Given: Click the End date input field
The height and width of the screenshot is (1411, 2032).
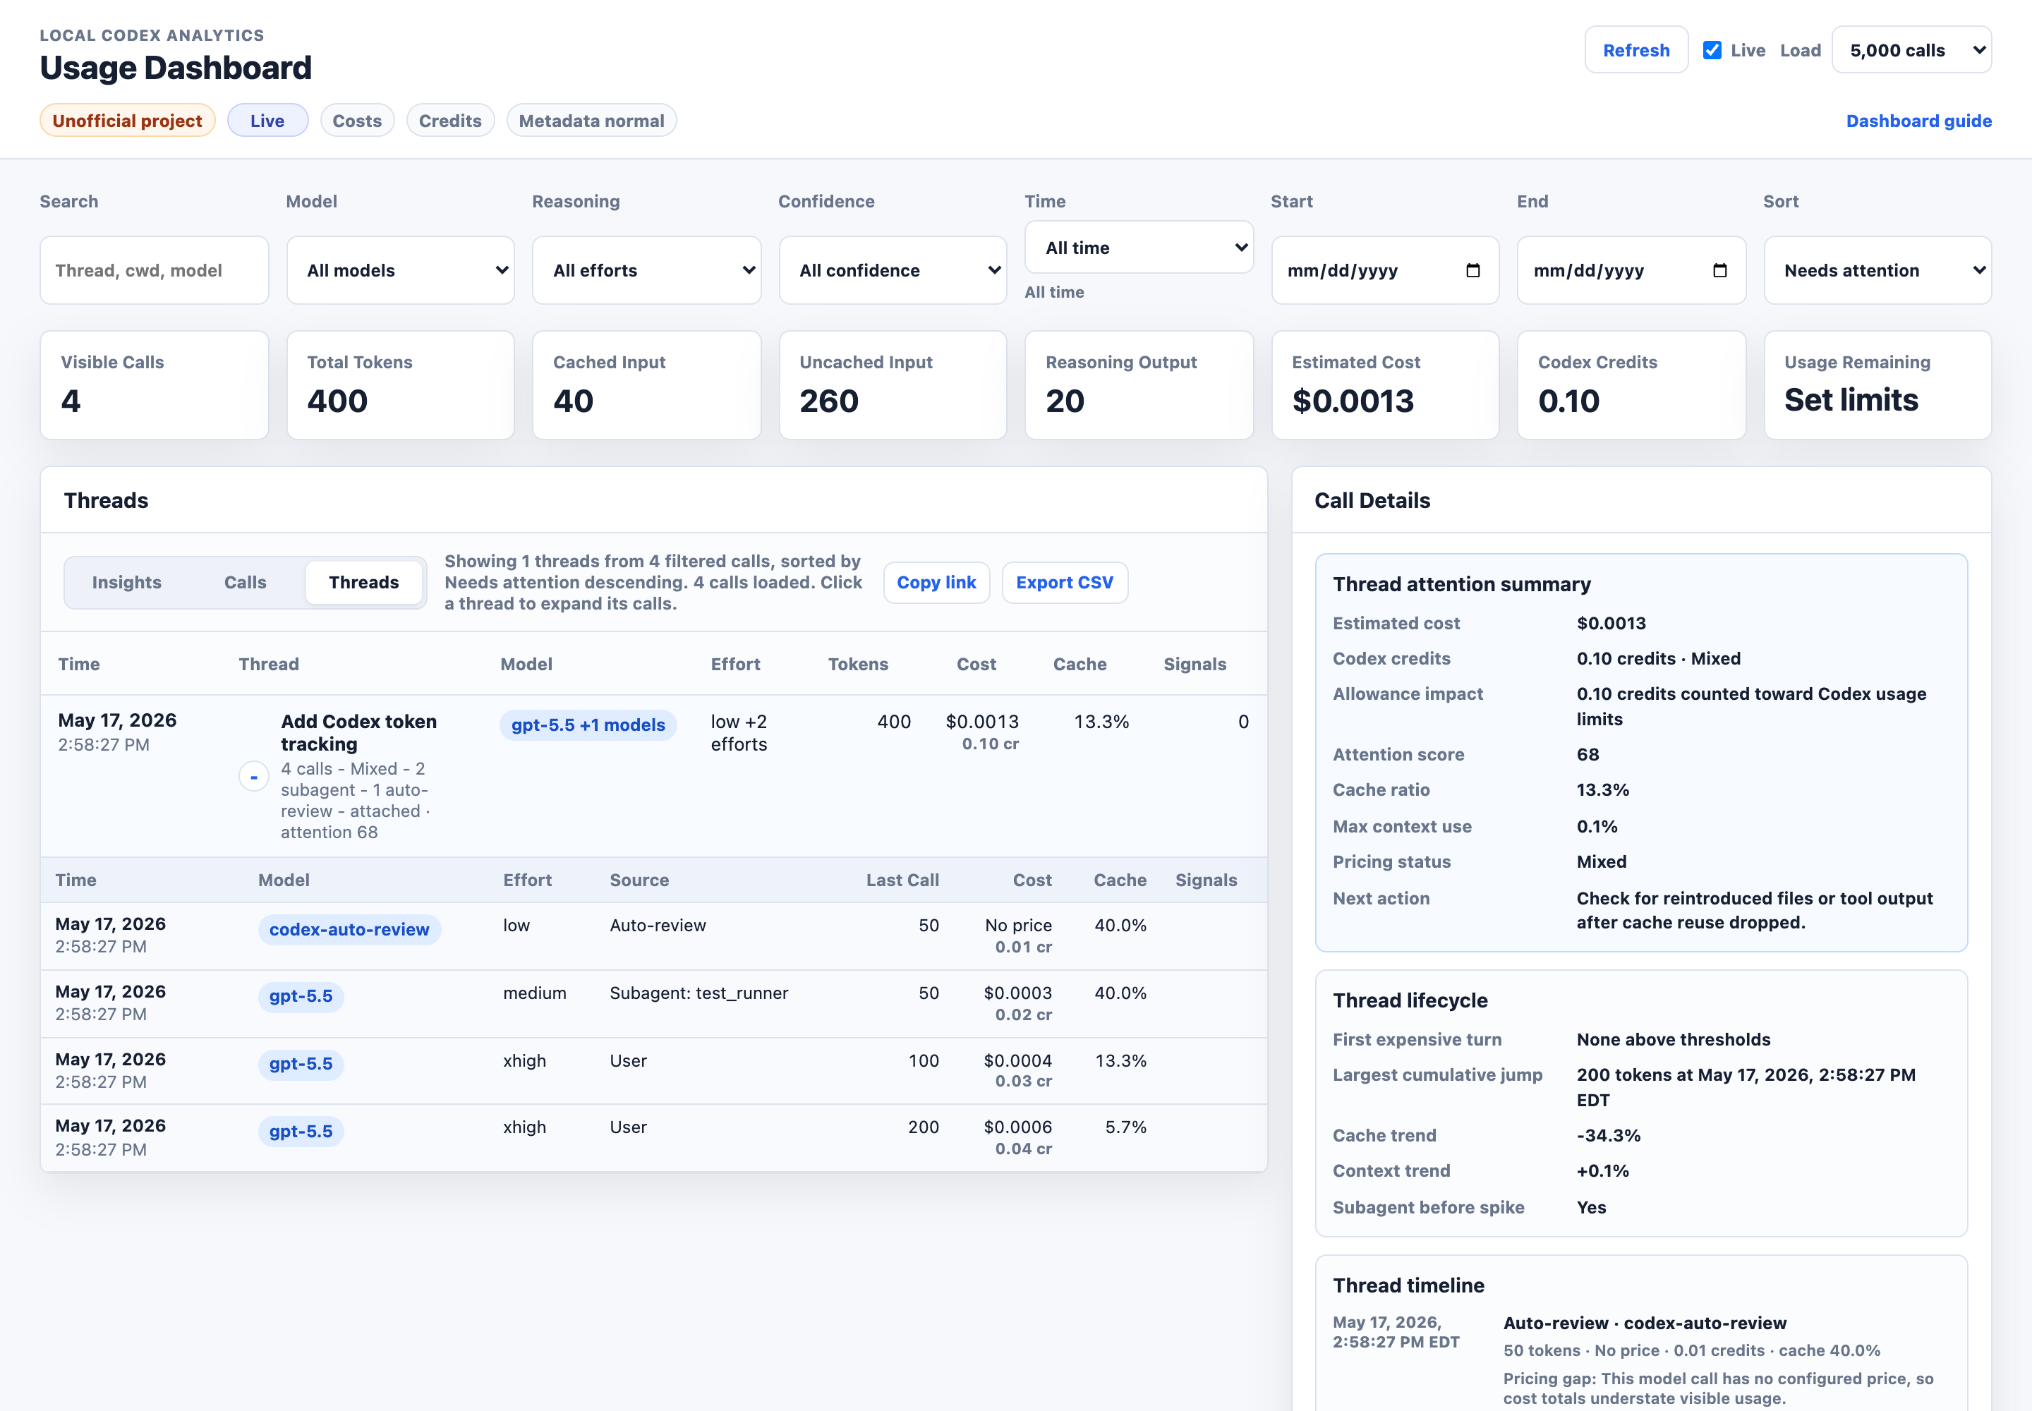Looking at the screenshot, I should [1631, 270].
